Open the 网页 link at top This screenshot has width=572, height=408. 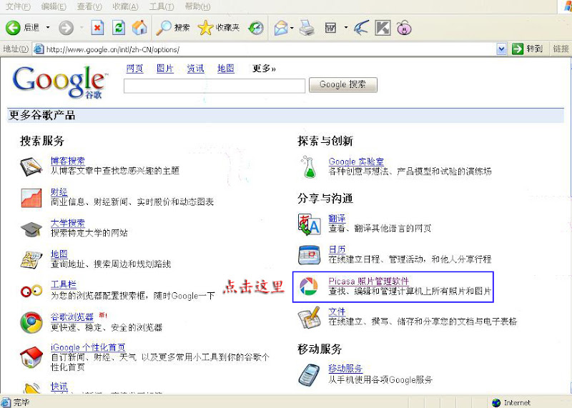pos(134,68)
